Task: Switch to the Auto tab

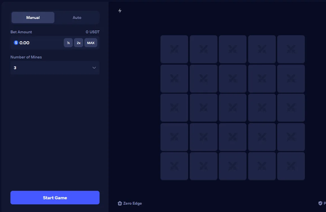Action: tap(77, 17)
